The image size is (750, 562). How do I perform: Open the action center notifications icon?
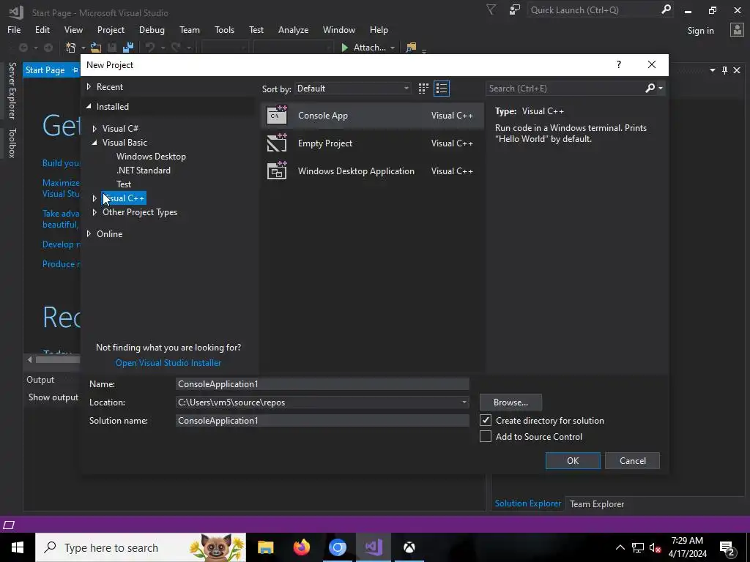click(727, 547)
